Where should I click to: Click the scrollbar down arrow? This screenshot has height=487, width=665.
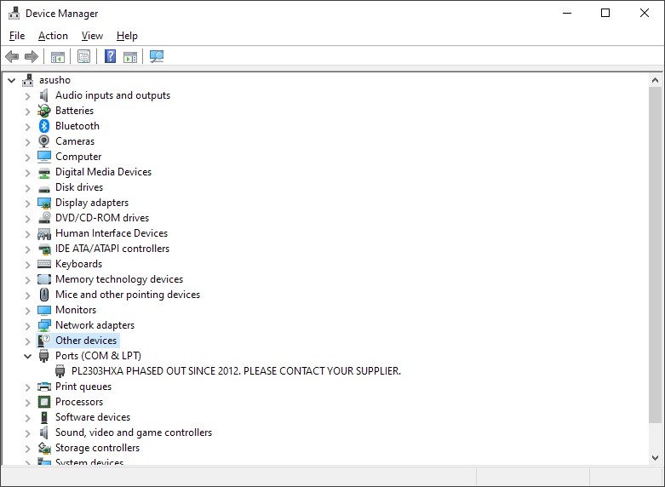point(655,458)
